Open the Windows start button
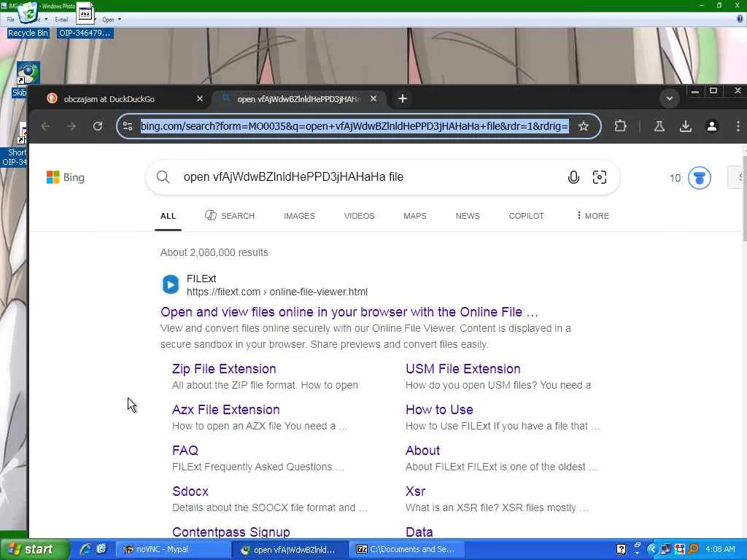The height and width of the screenshot is (560, 747). point(34,550)
